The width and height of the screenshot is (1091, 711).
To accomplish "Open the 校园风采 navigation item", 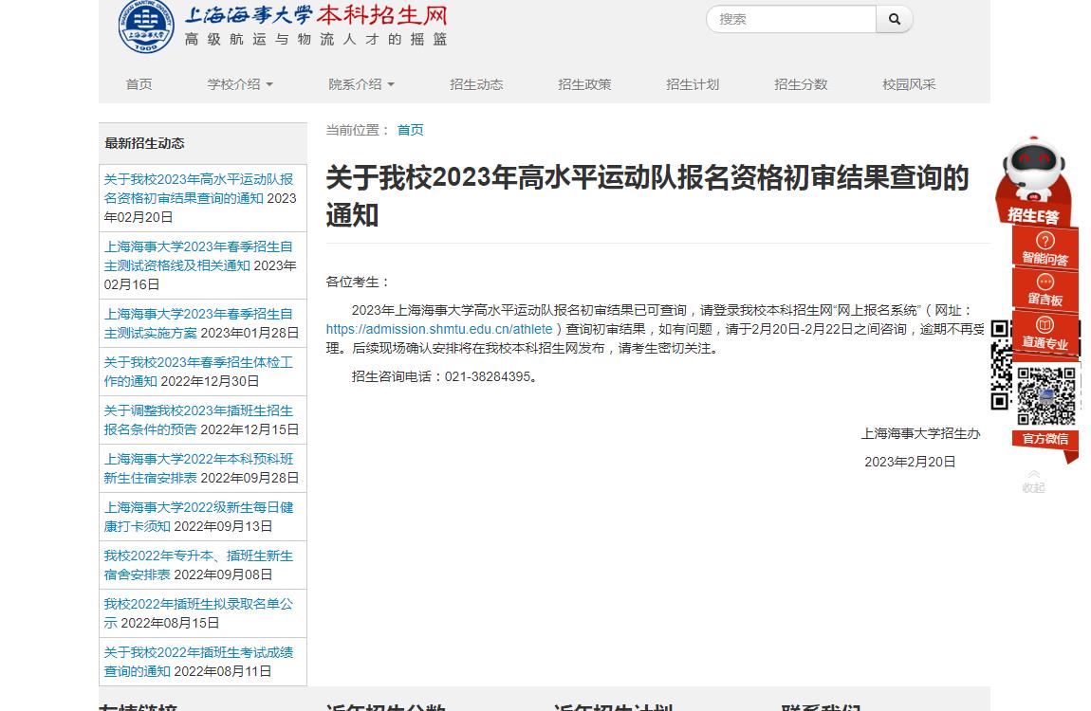I will point(909,84).
